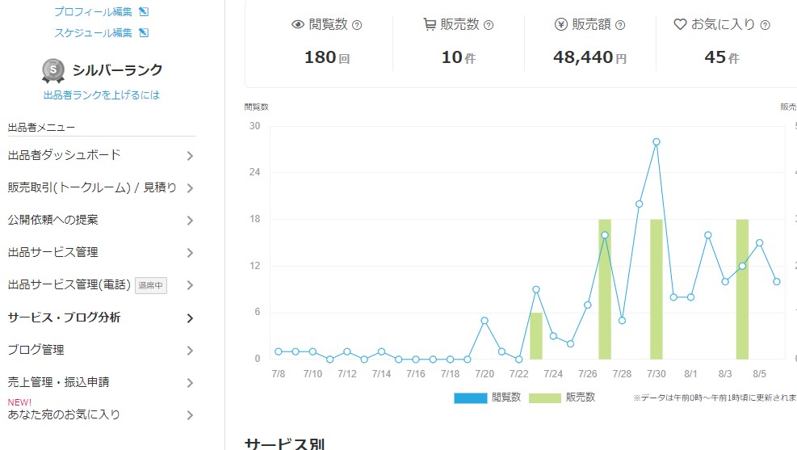Click the edit icon beside スケジュール編集
797x450 pixels.
144,32
